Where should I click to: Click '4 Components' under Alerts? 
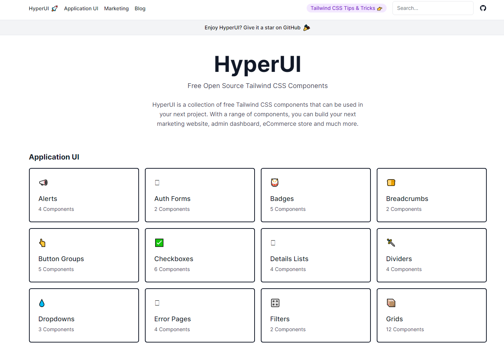[x=56, y=209]
